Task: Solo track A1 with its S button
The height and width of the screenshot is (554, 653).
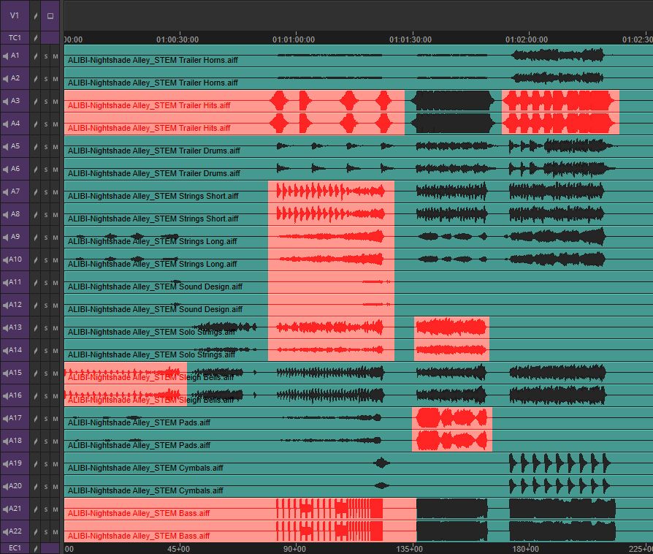Action: [46, 56]
